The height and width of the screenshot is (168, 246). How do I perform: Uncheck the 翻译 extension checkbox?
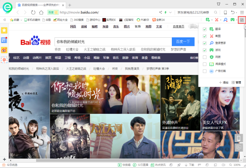tap(205, 29)
